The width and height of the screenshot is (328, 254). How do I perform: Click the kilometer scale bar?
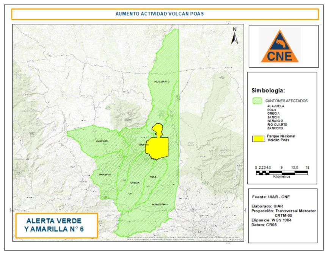(281, 173)
